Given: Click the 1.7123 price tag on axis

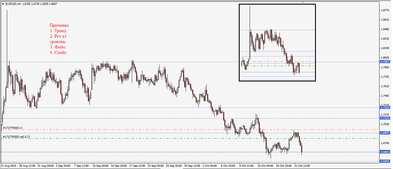Looking at the screenshot, I should (x=384, y=118).
